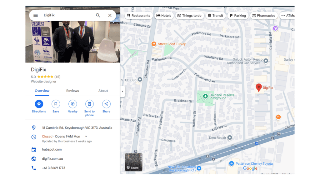
Task: Filter map by Hotels
Action: point(164,16)
